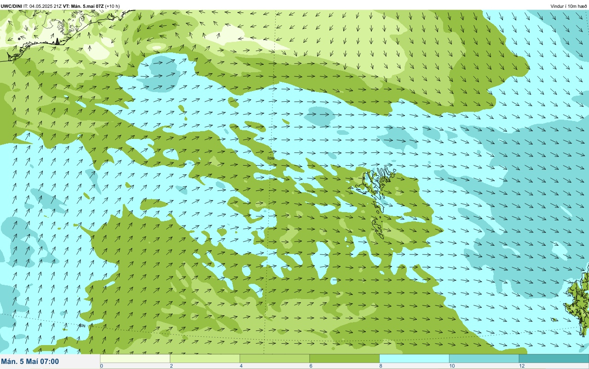
Task: Click the 'UWC/DINI' model label
Action: [12, 6]
